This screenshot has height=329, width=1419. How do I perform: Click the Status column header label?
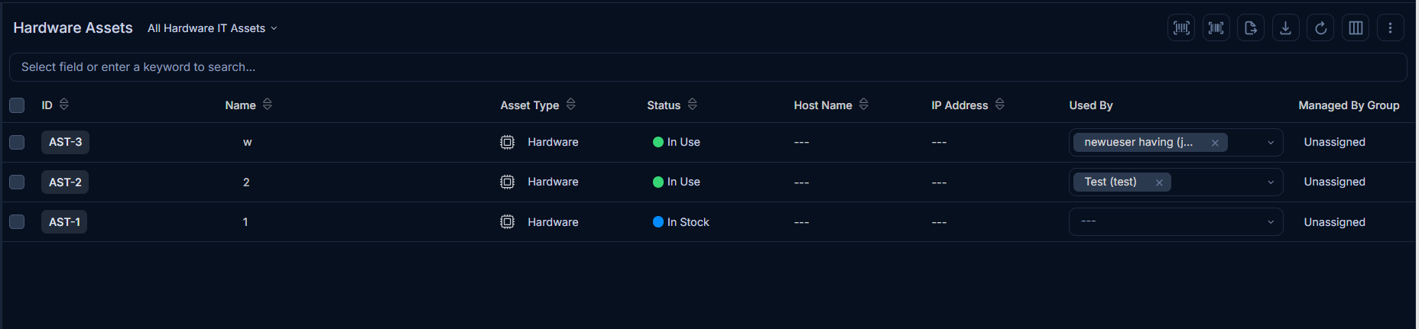(664, 105)
